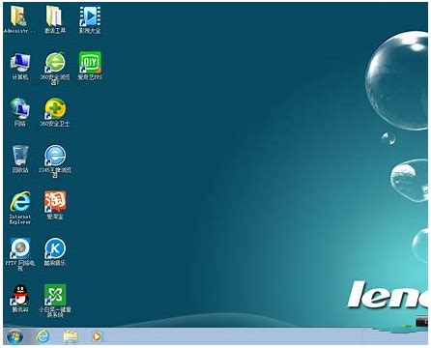This screenshot has height=348, width=431.
Task: Click Internet Explorer in the taskbar
Action: click(x=43, y=336)
